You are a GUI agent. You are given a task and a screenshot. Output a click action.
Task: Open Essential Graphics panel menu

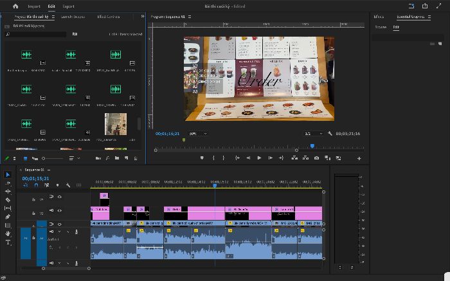(x=429, y=17)
